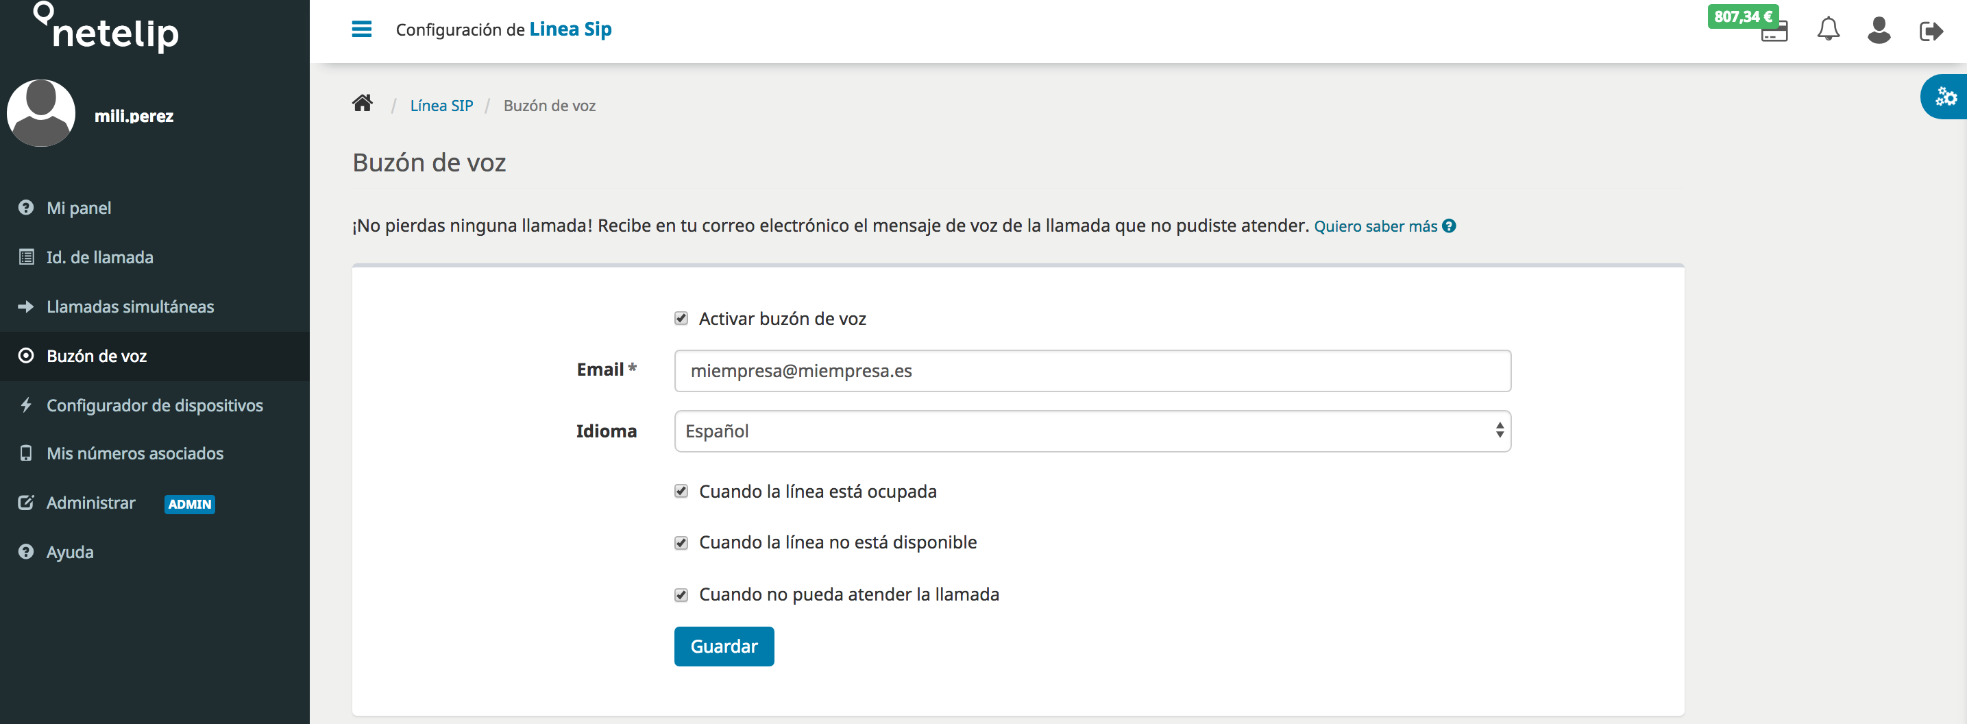Uncheck Cuando la línea está ocupada
The image size is (1967, 724).
tap(681, 491)
